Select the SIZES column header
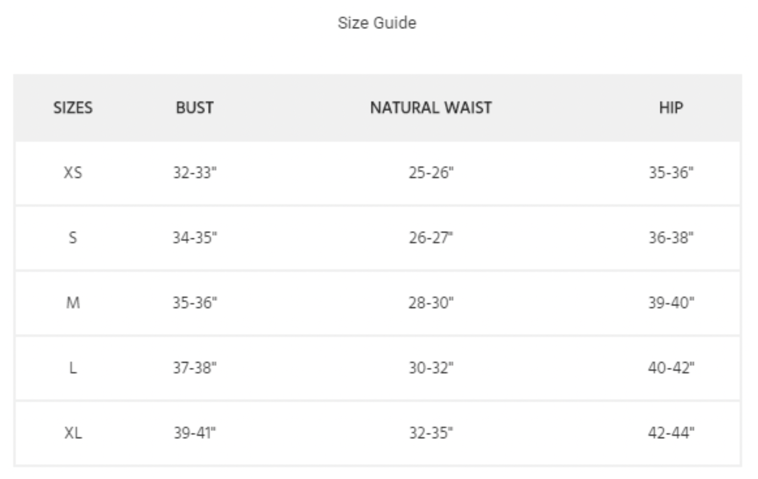 coord(73,108)
